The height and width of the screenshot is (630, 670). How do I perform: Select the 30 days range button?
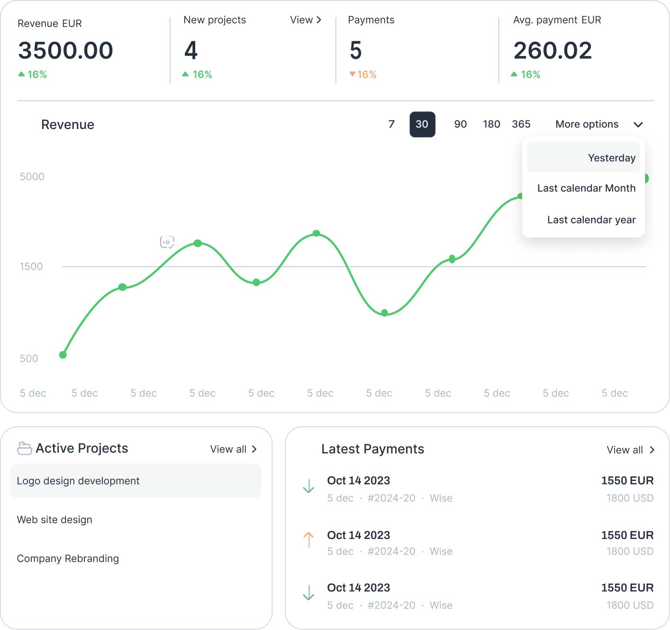click(x=422, y=124)
